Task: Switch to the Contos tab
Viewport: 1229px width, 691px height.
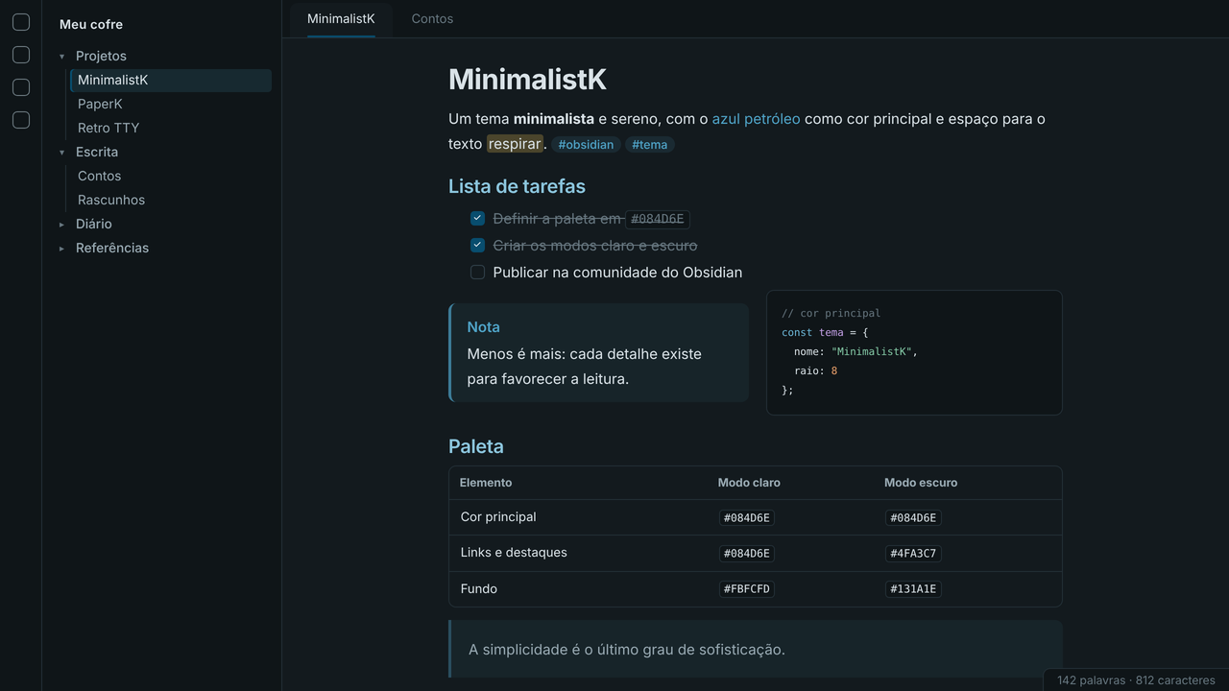Action: click(432, 19)
